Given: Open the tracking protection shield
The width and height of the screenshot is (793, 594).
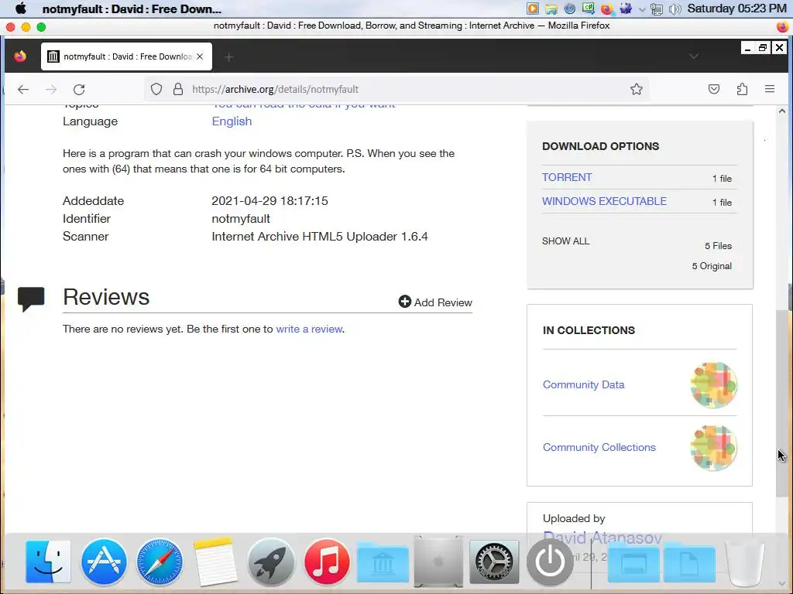Looking at the screenshot, I should [x=156, y=90].
